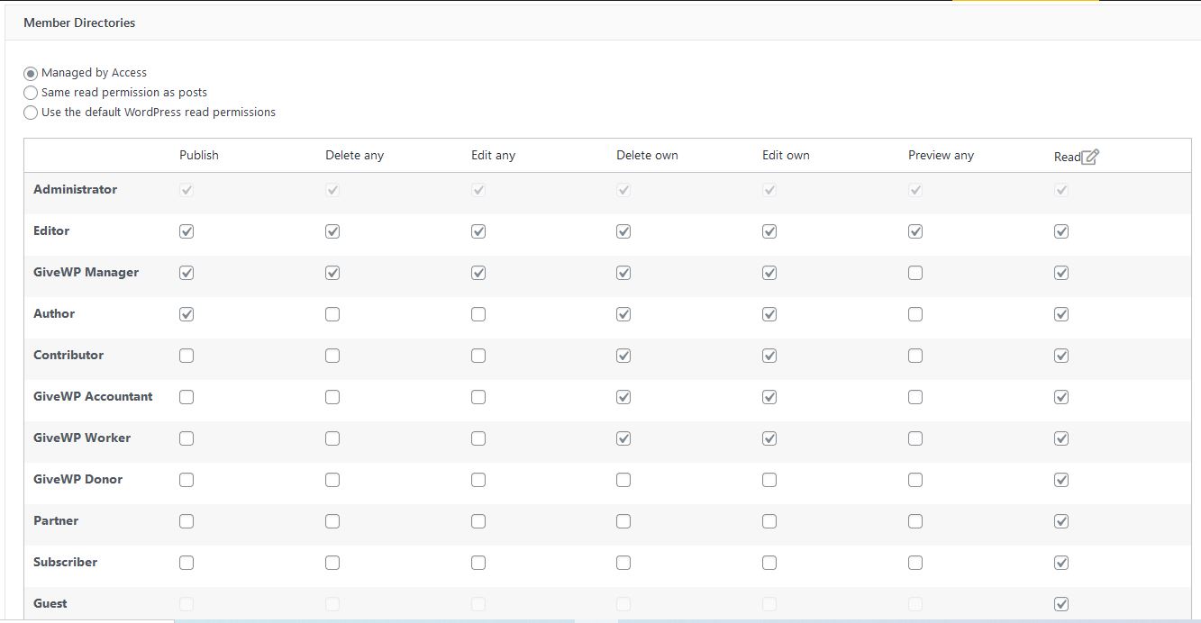Enable Edit own for GiveWP Donor
Screen dimensions: 1201x623
pos(769,480)
